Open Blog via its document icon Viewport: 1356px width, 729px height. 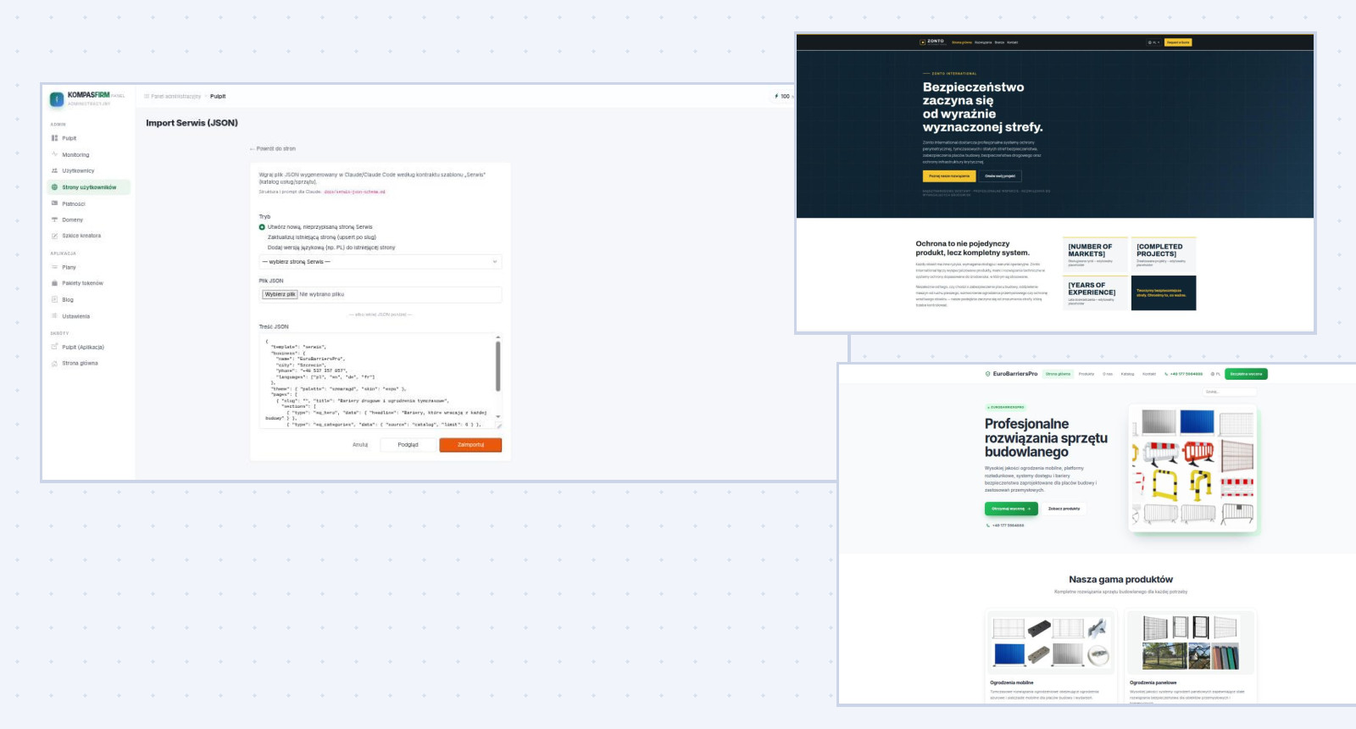click(x=55, y=299)
